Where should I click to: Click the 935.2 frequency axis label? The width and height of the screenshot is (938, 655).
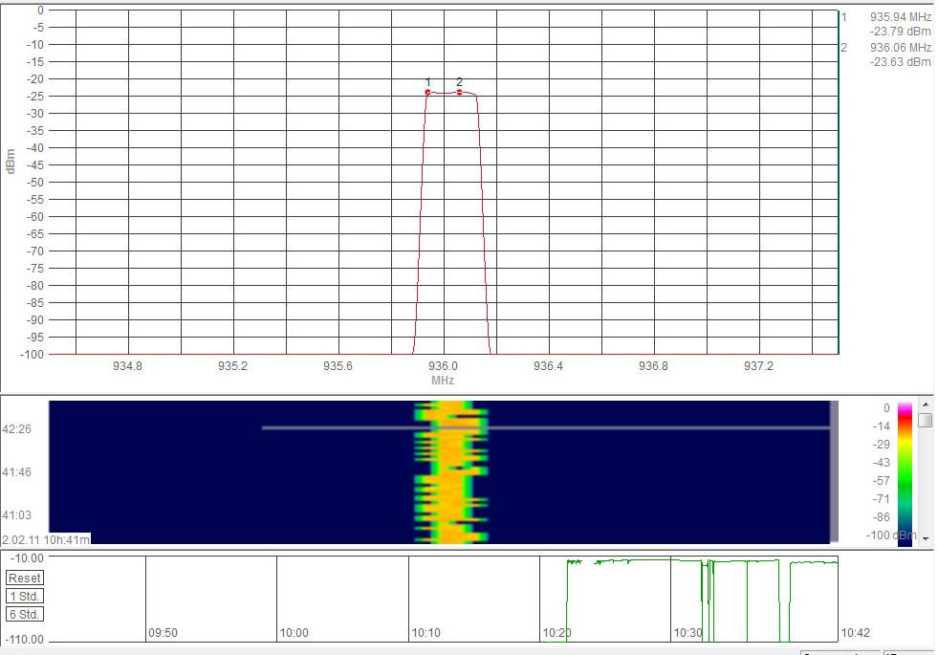tap(232, 366)
